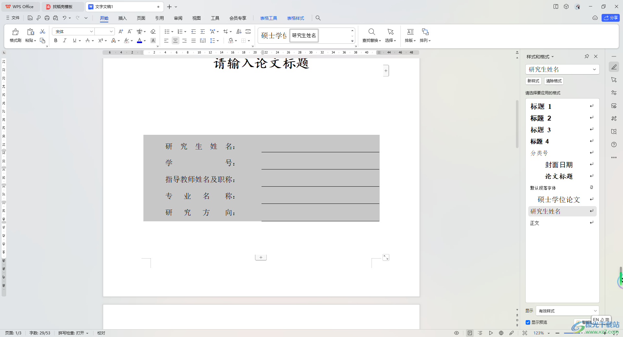Switch to the 引用 ribbon tab
The height and width of the screenshot is (337, 623).
(159, 18)
